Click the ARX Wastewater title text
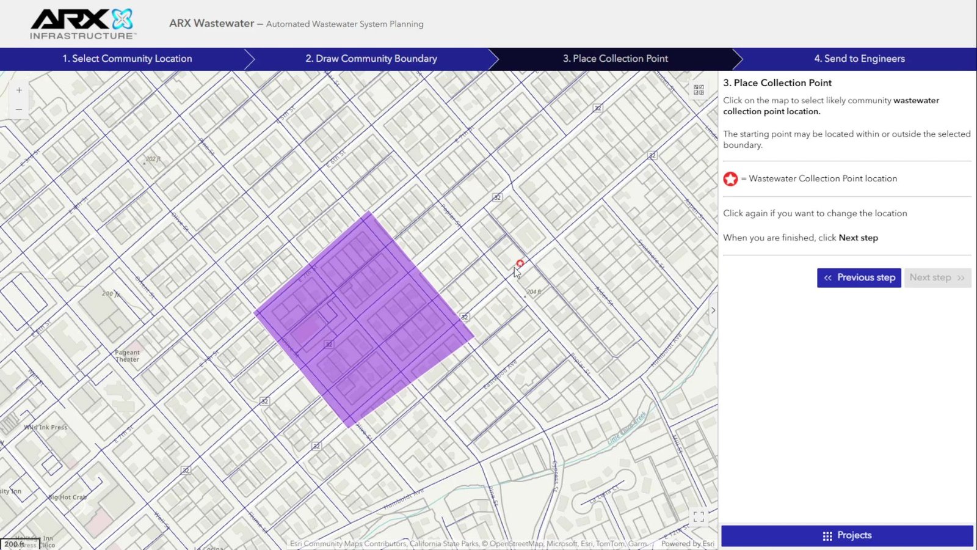 [x=211, y=23]
